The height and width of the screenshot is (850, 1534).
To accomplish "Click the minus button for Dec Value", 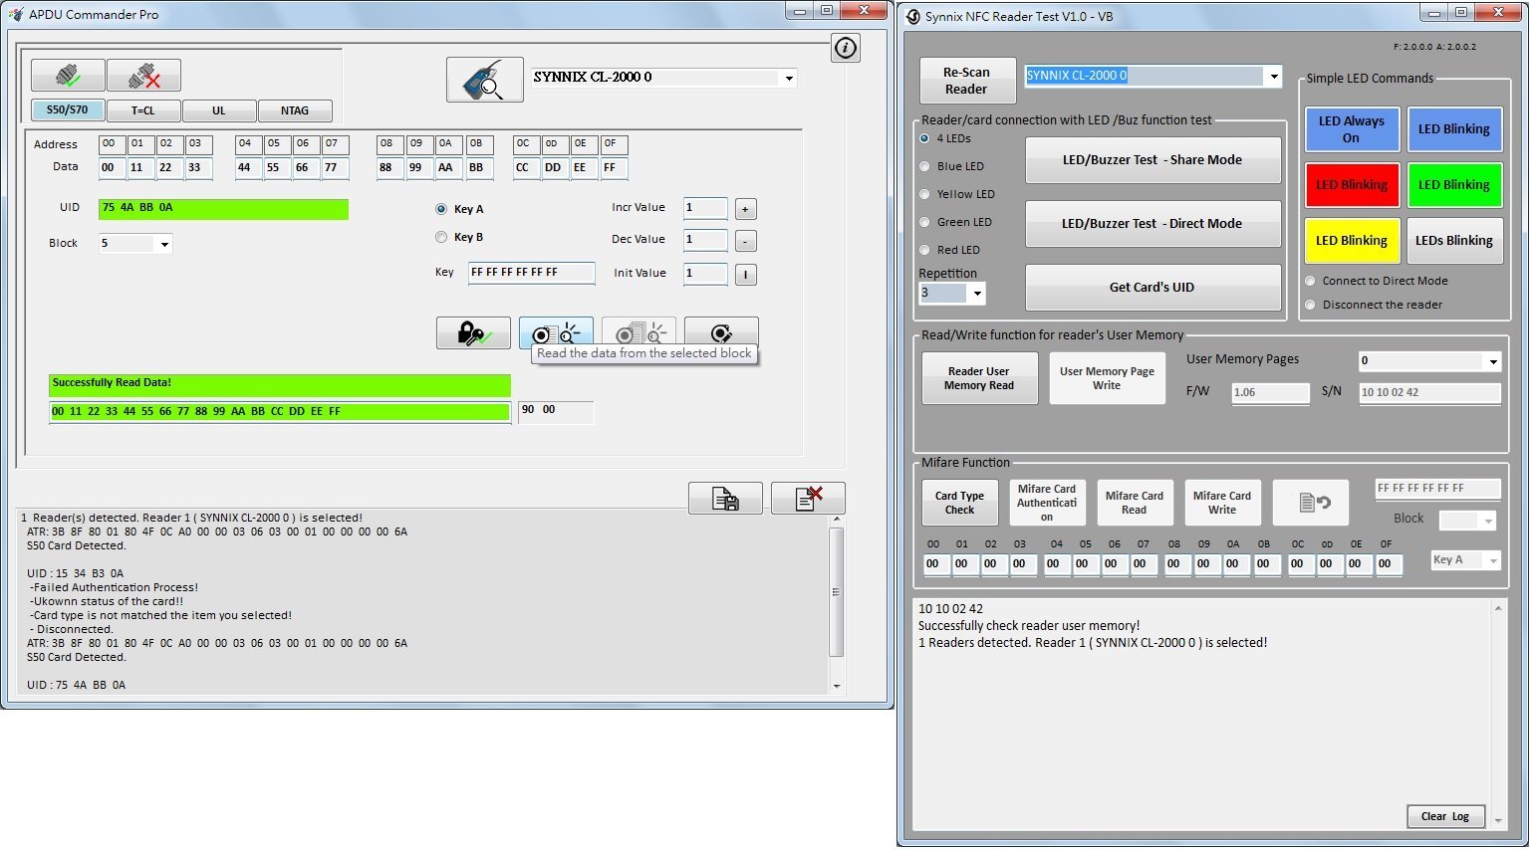I will point(745,242).
